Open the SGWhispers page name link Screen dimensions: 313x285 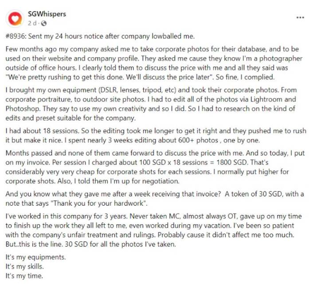click(x=47, y=14)
